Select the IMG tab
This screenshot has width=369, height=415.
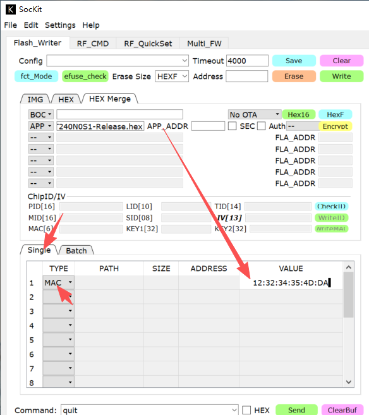coord(35,100)
